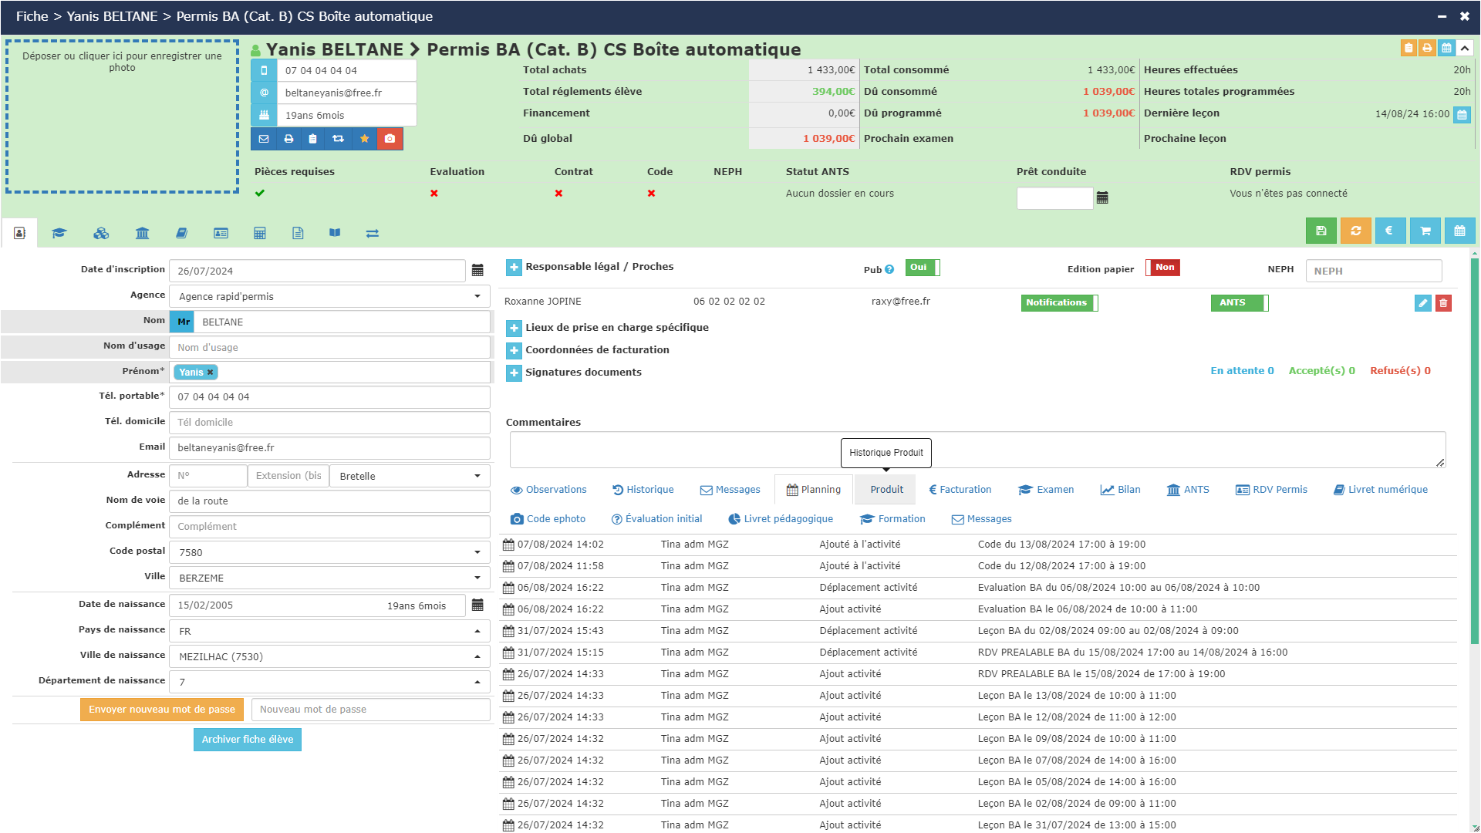The width and height of the screenshot is (1481, 833).
Task: Open the document page tab icon
Action: coord(298,233)
